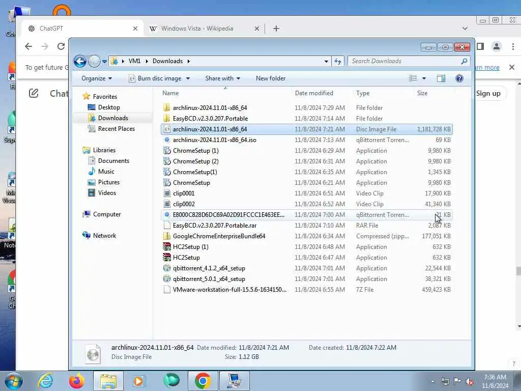Select HC2Setup (1) application icon
Screen dimensions: 521x391
click(167, 247)
